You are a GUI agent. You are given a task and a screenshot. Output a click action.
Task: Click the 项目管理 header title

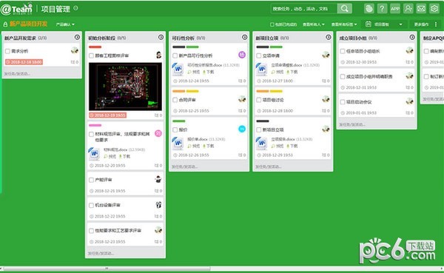[55, 9]
